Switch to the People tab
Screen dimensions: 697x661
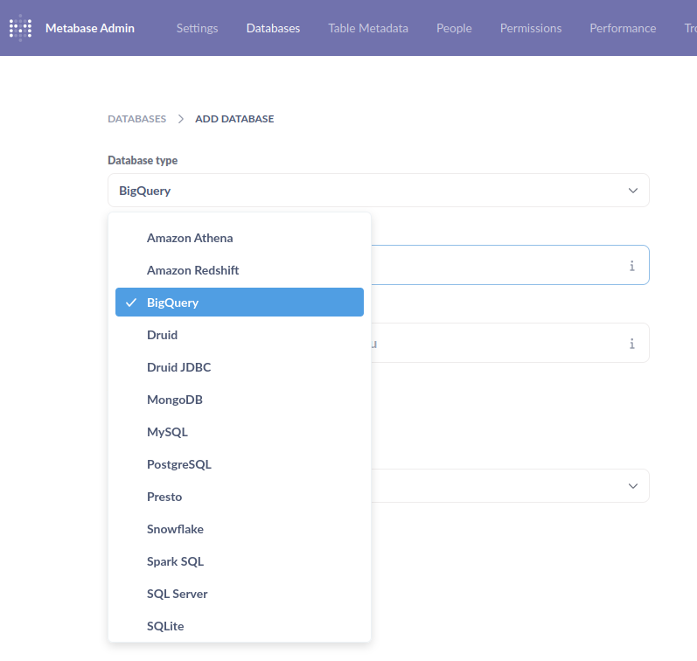pos(454,28)
